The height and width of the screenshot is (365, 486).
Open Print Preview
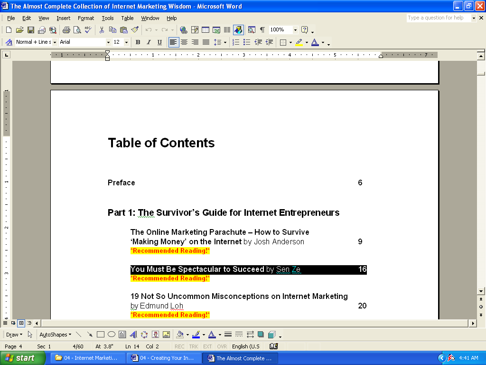(x=77, y=30)
